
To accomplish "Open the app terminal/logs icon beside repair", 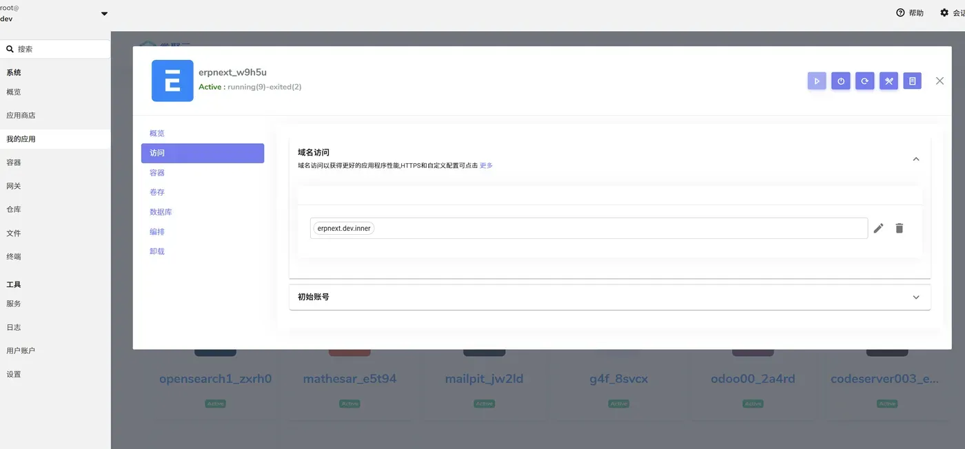I will pyautogui.click(x=912, y=81).
